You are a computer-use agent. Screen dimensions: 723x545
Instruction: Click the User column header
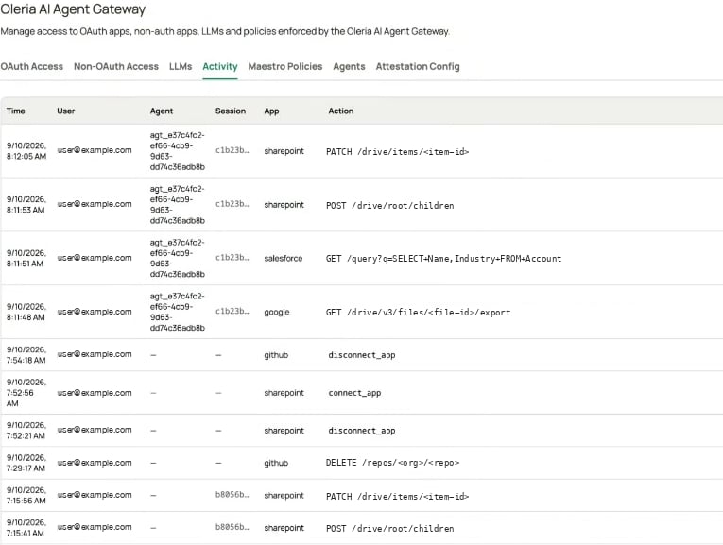pyautogui.click(x=66, y=111)
